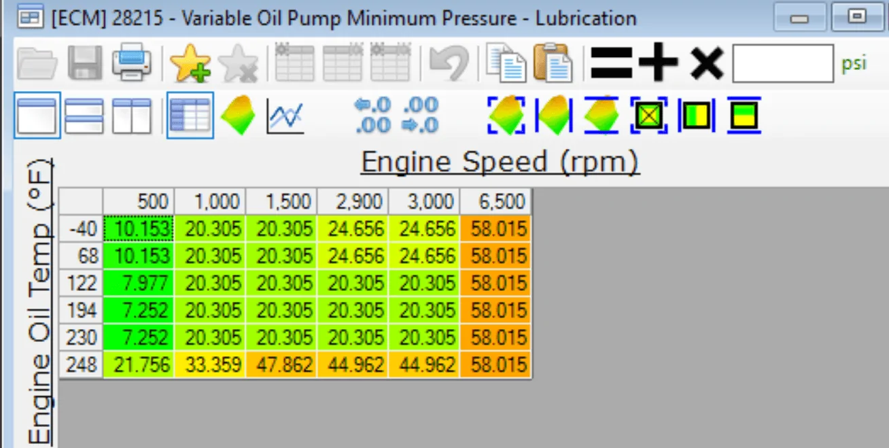The image size is (889, 448).
Task: Click the surface icon with top and bottom bars
Action: (601, 116)
